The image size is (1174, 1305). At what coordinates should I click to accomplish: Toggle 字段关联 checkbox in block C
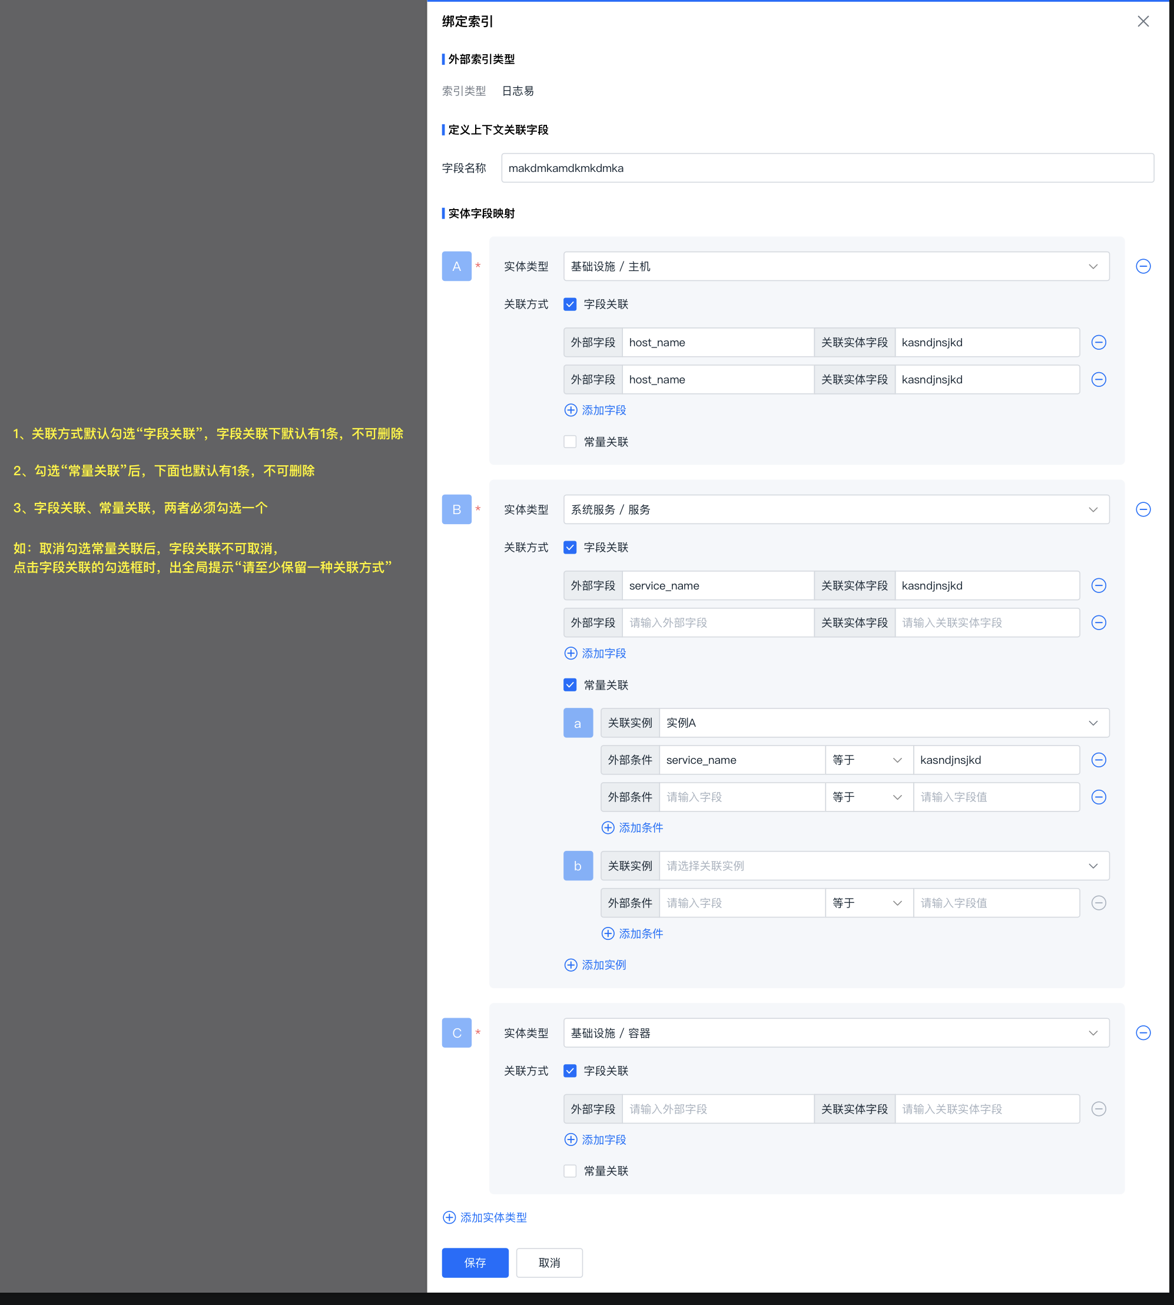click(x=569, y=1071)
